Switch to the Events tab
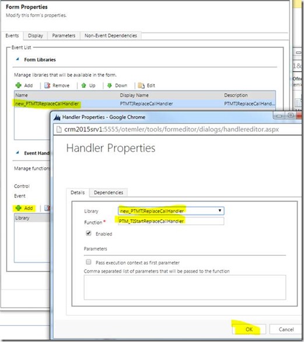304x342 pixels. point(12,36)
